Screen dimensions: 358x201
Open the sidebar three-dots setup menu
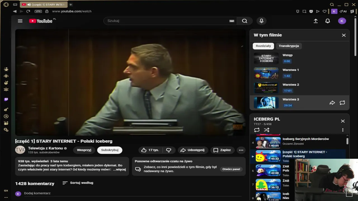pyautogui.click(x=6, y=197)
